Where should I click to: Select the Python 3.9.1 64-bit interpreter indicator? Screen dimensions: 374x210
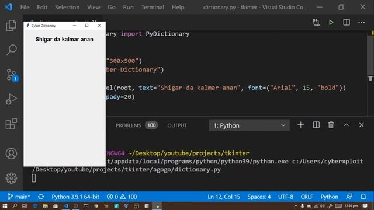[x=75, y=197]
